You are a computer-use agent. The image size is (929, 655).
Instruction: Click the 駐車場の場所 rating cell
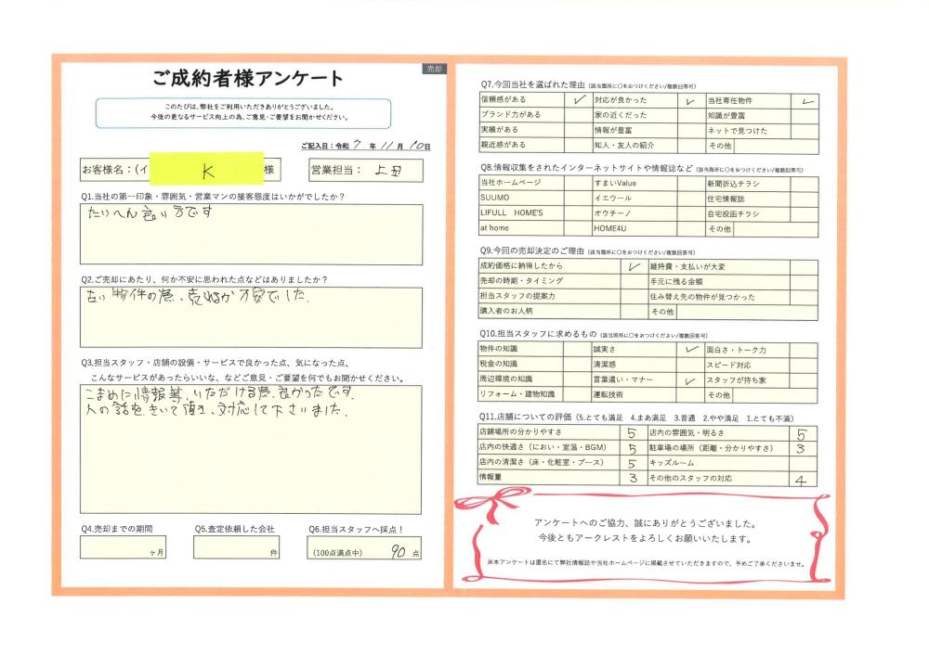click(802, 448)
